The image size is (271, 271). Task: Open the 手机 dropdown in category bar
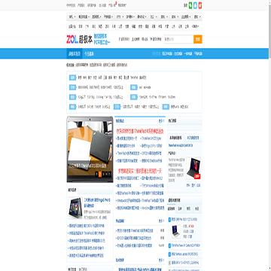click(x=72, y=17)
